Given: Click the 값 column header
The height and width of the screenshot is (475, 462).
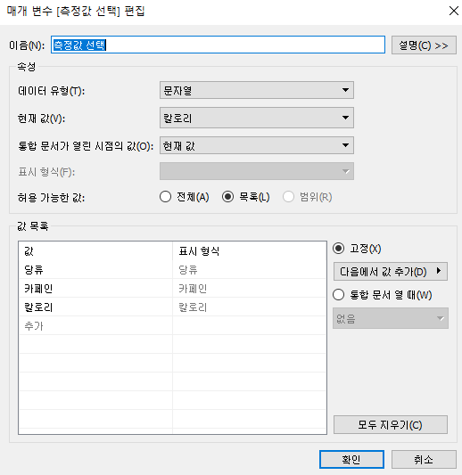Looking at the screenshot, I should (95, 251).
